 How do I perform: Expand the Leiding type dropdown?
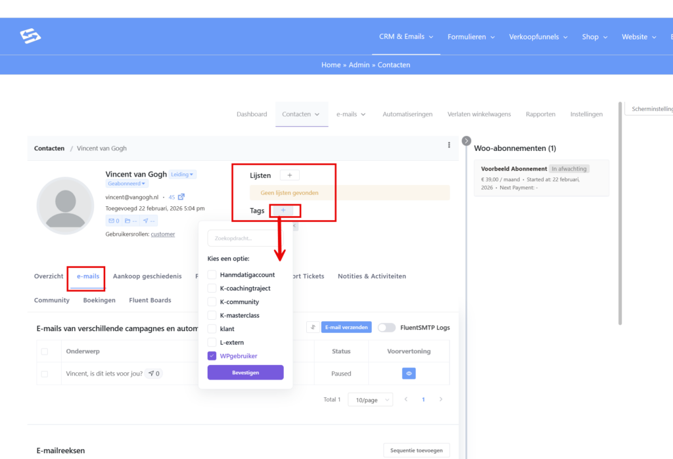[x=183, y=175]
